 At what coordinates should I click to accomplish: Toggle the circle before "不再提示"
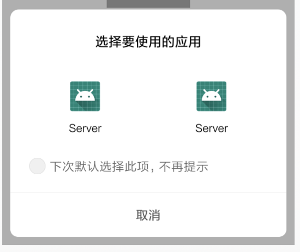(x=37, y=166)
